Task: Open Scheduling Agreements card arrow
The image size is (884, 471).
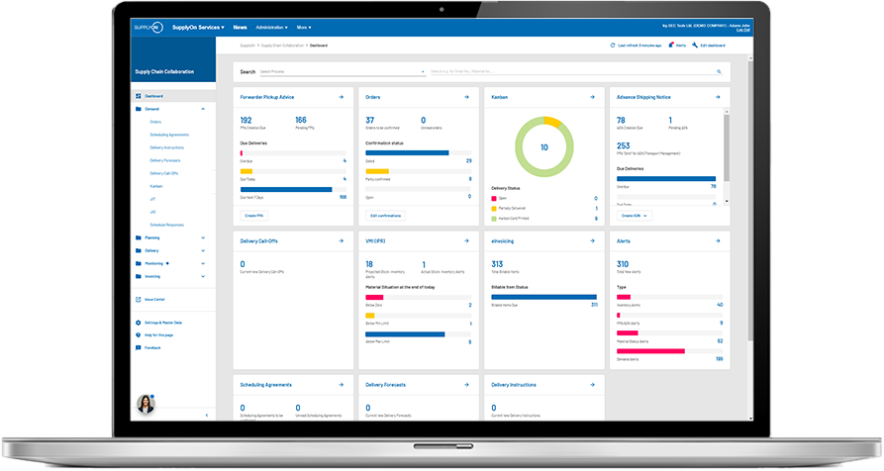Action: coord(342,385)
